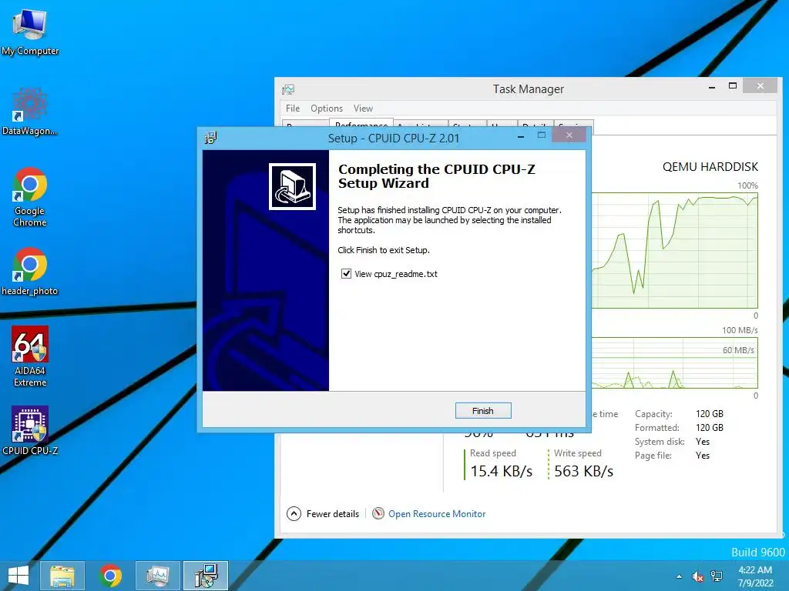Open Task Manager's Options menu
This screenshot has height=591, width=789.
pyautogui.click(x=327, y=108)
